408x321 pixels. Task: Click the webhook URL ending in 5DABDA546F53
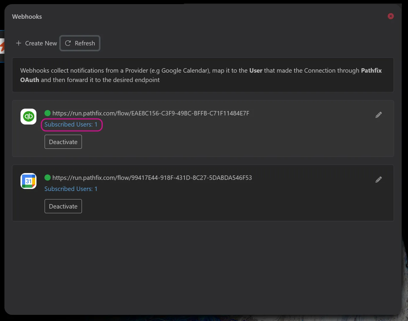pyautogui.click(x=152, y=178)
